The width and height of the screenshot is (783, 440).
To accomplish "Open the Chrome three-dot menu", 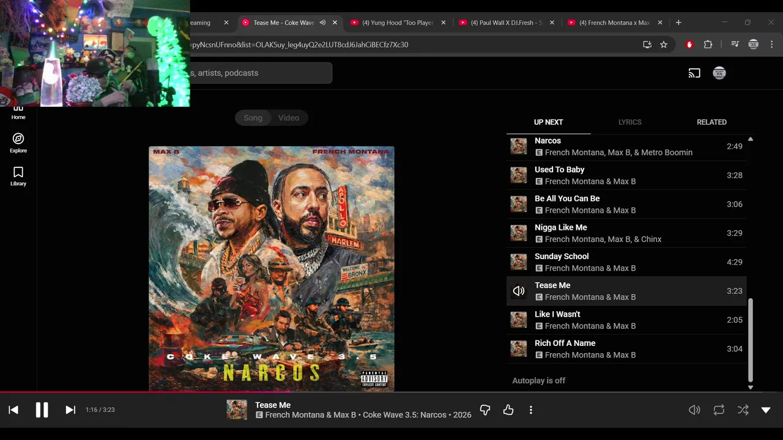I will [x=772, y=45].
